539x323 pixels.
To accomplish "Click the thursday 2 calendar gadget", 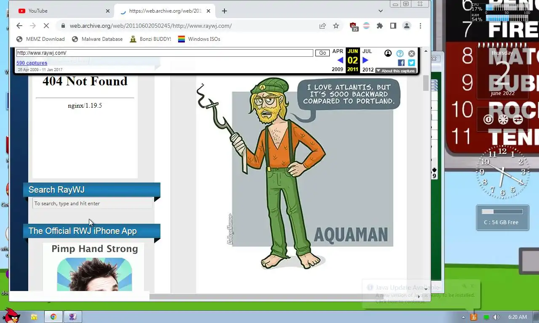I will pyautogui.click(x=502, y=72).
